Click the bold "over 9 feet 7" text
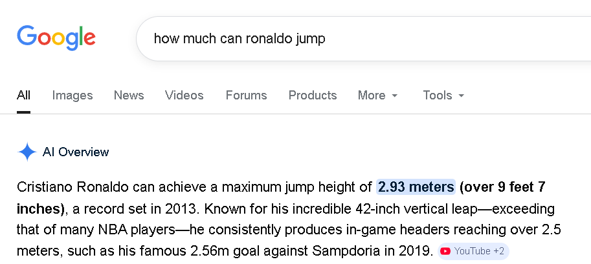 pyautogui.click(x=502, y=187)
